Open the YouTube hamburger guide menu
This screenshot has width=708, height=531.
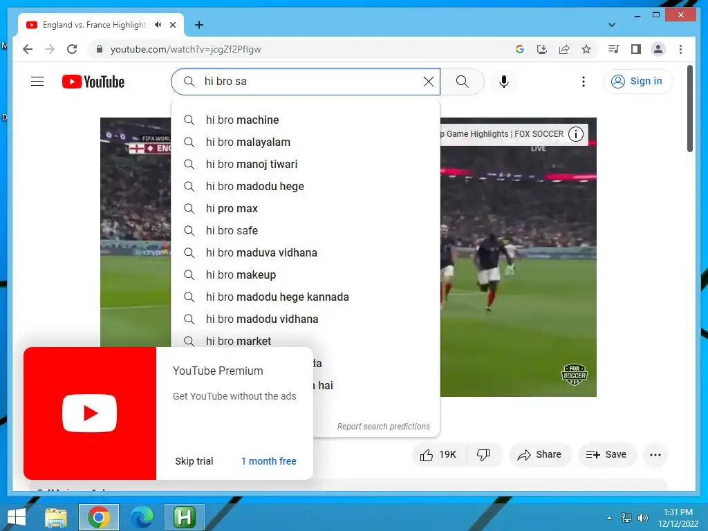pos(37,82)
